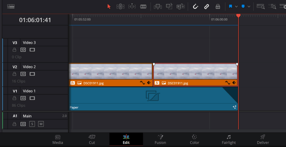Click the timecode 01:06:01:41 field
Viewport: 286px width, 147px height.
pos(35,20)
